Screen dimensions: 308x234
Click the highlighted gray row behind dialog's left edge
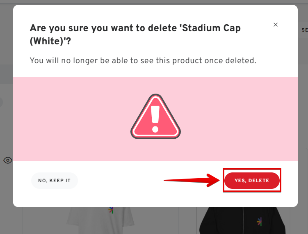click(x=6, y=74)
